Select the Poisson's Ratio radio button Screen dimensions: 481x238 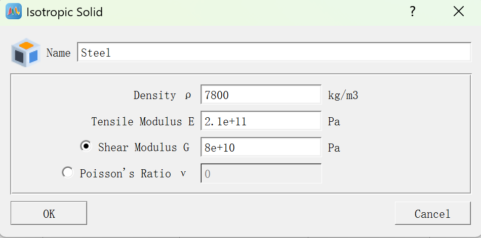[67, 173]
